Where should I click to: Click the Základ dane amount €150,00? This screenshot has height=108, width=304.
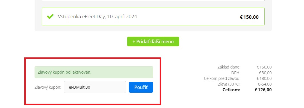click(264, 67)
